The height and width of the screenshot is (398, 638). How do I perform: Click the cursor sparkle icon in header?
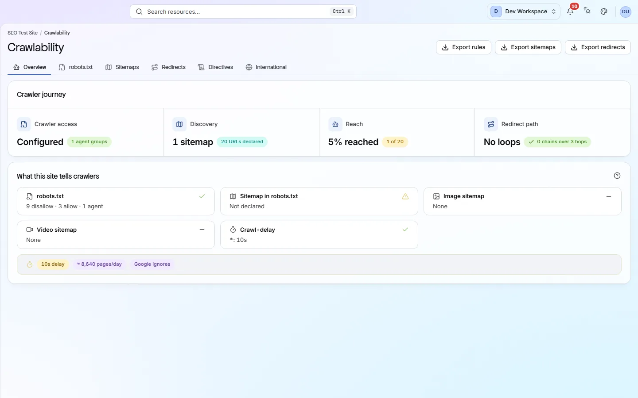(x=587, y=11)
